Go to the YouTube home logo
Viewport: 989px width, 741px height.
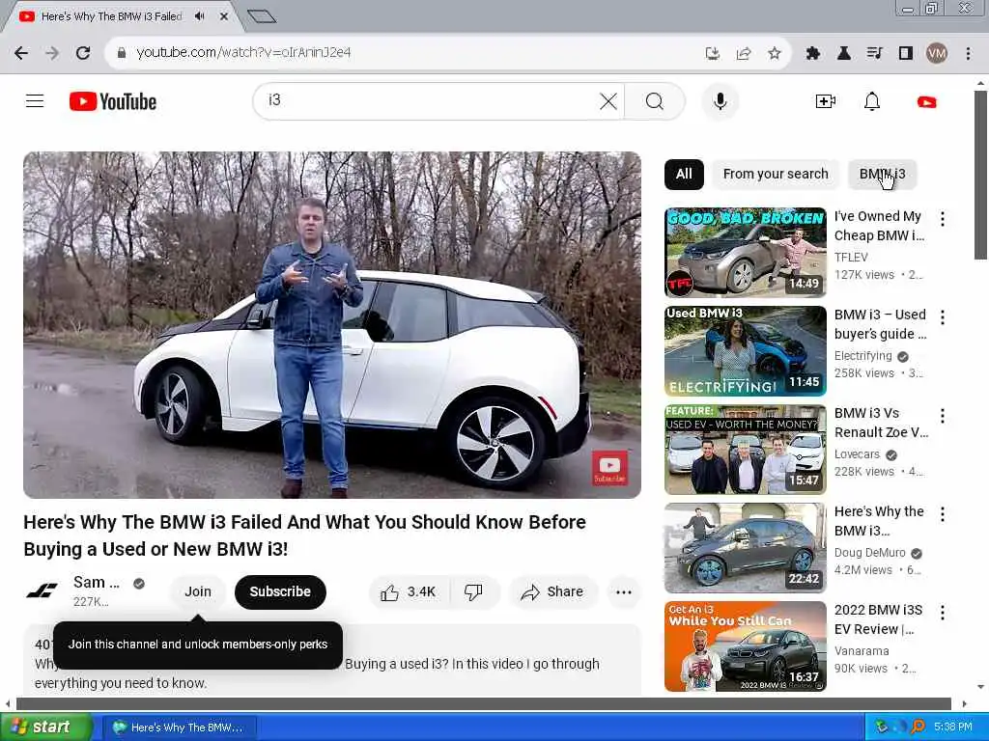(113, 101)
